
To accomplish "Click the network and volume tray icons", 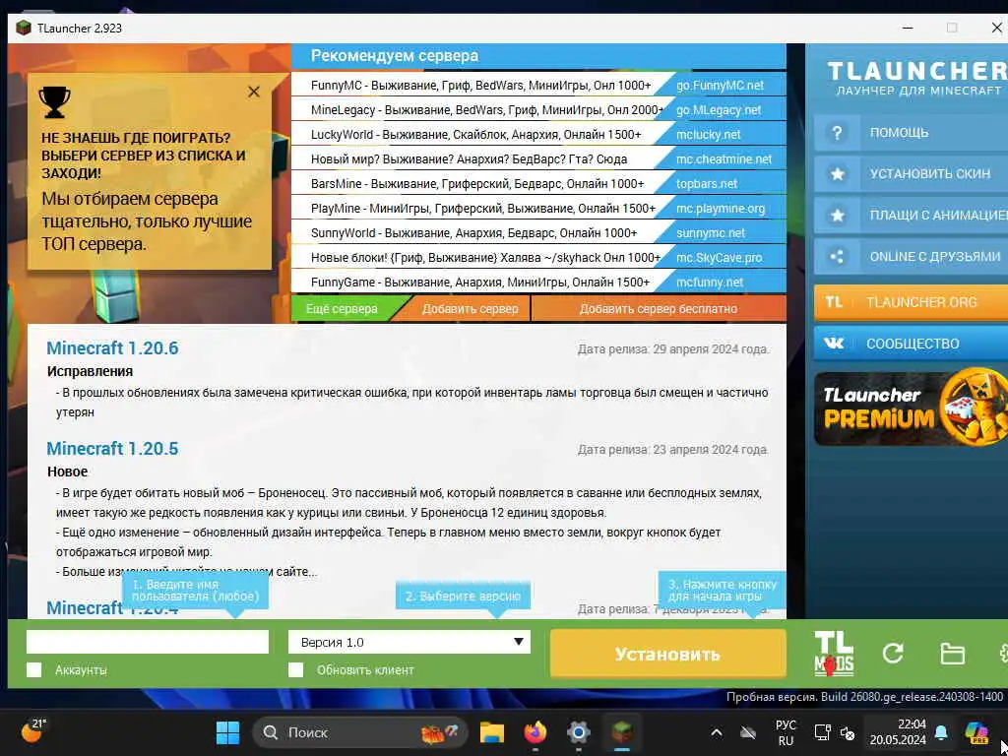I will tap(835, 732).
